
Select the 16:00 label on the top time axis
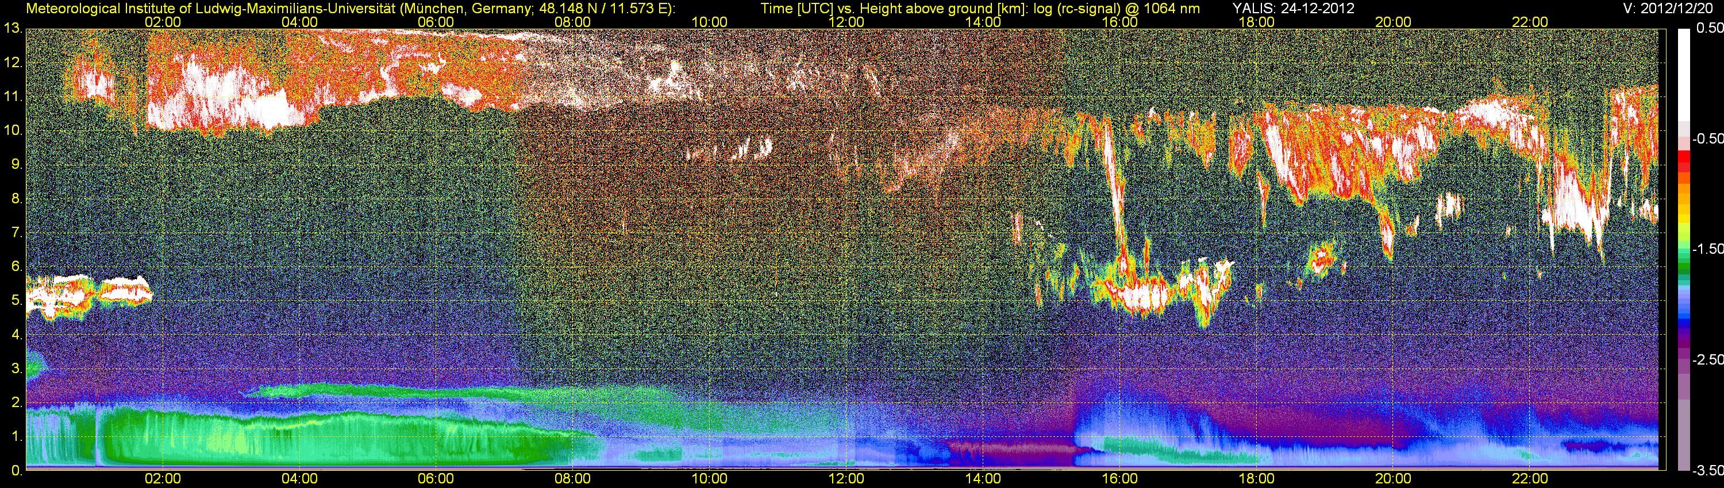coord(1119,22)
